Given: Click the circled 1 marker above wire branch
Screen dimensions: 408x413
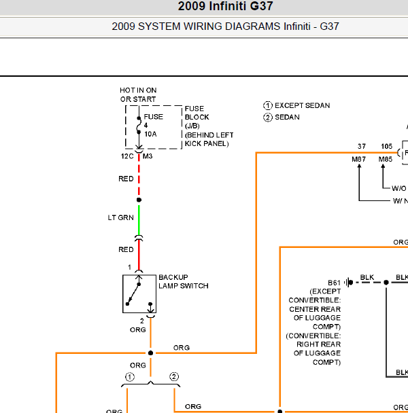Looking at the screenshot, I should [x=129, y=377].
